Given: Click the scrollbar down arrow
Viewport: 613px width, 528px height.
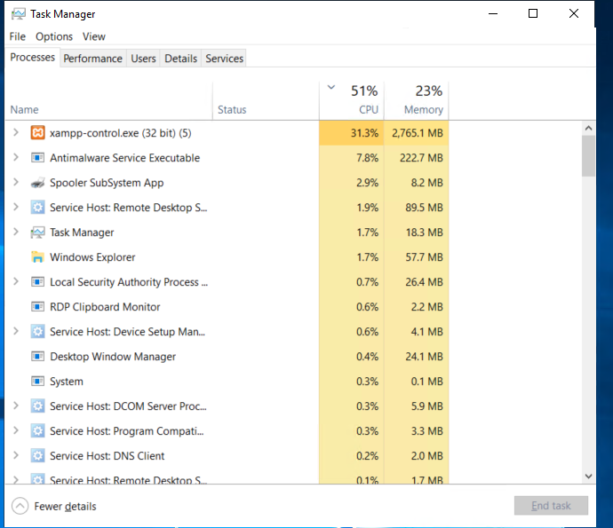Looking at the screenshot, I should (x=588, y=476).
